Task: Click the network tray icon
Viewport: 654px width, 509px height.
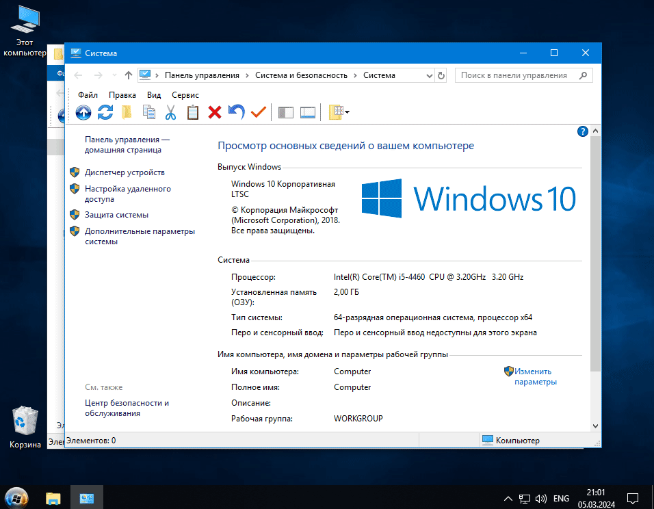Action: (524, 499)
